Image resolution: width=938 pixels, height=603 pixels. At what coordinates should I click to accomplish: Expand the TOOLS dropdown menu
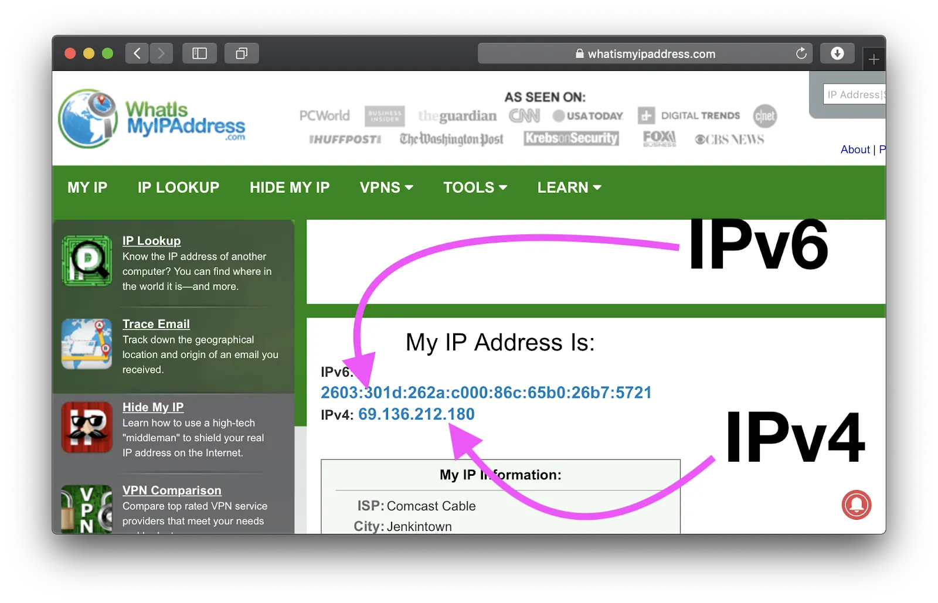(x=475, y=188)
